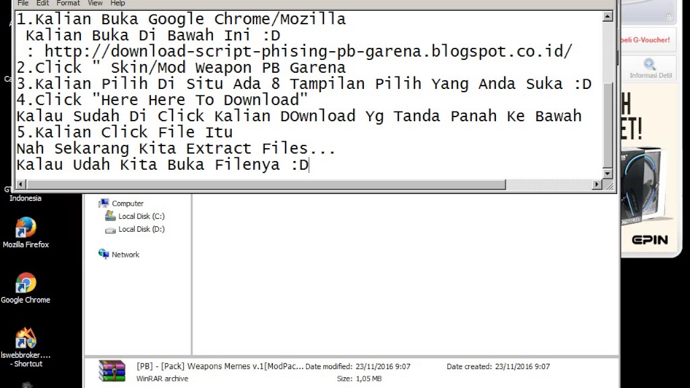Click the line "5.Kalian Click File Itu"
The image size is (690, 388).
coord(125,133)
